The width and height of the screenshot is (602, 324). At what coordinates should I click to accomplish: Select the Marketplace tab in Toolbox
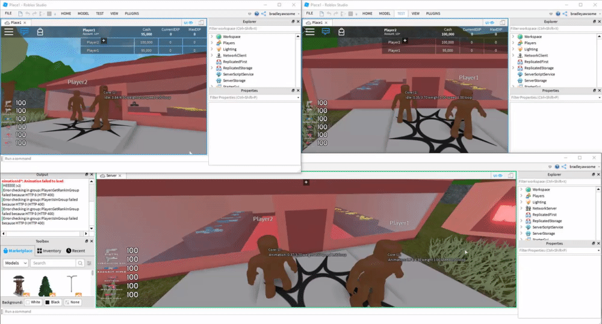[x=17, y=251]
